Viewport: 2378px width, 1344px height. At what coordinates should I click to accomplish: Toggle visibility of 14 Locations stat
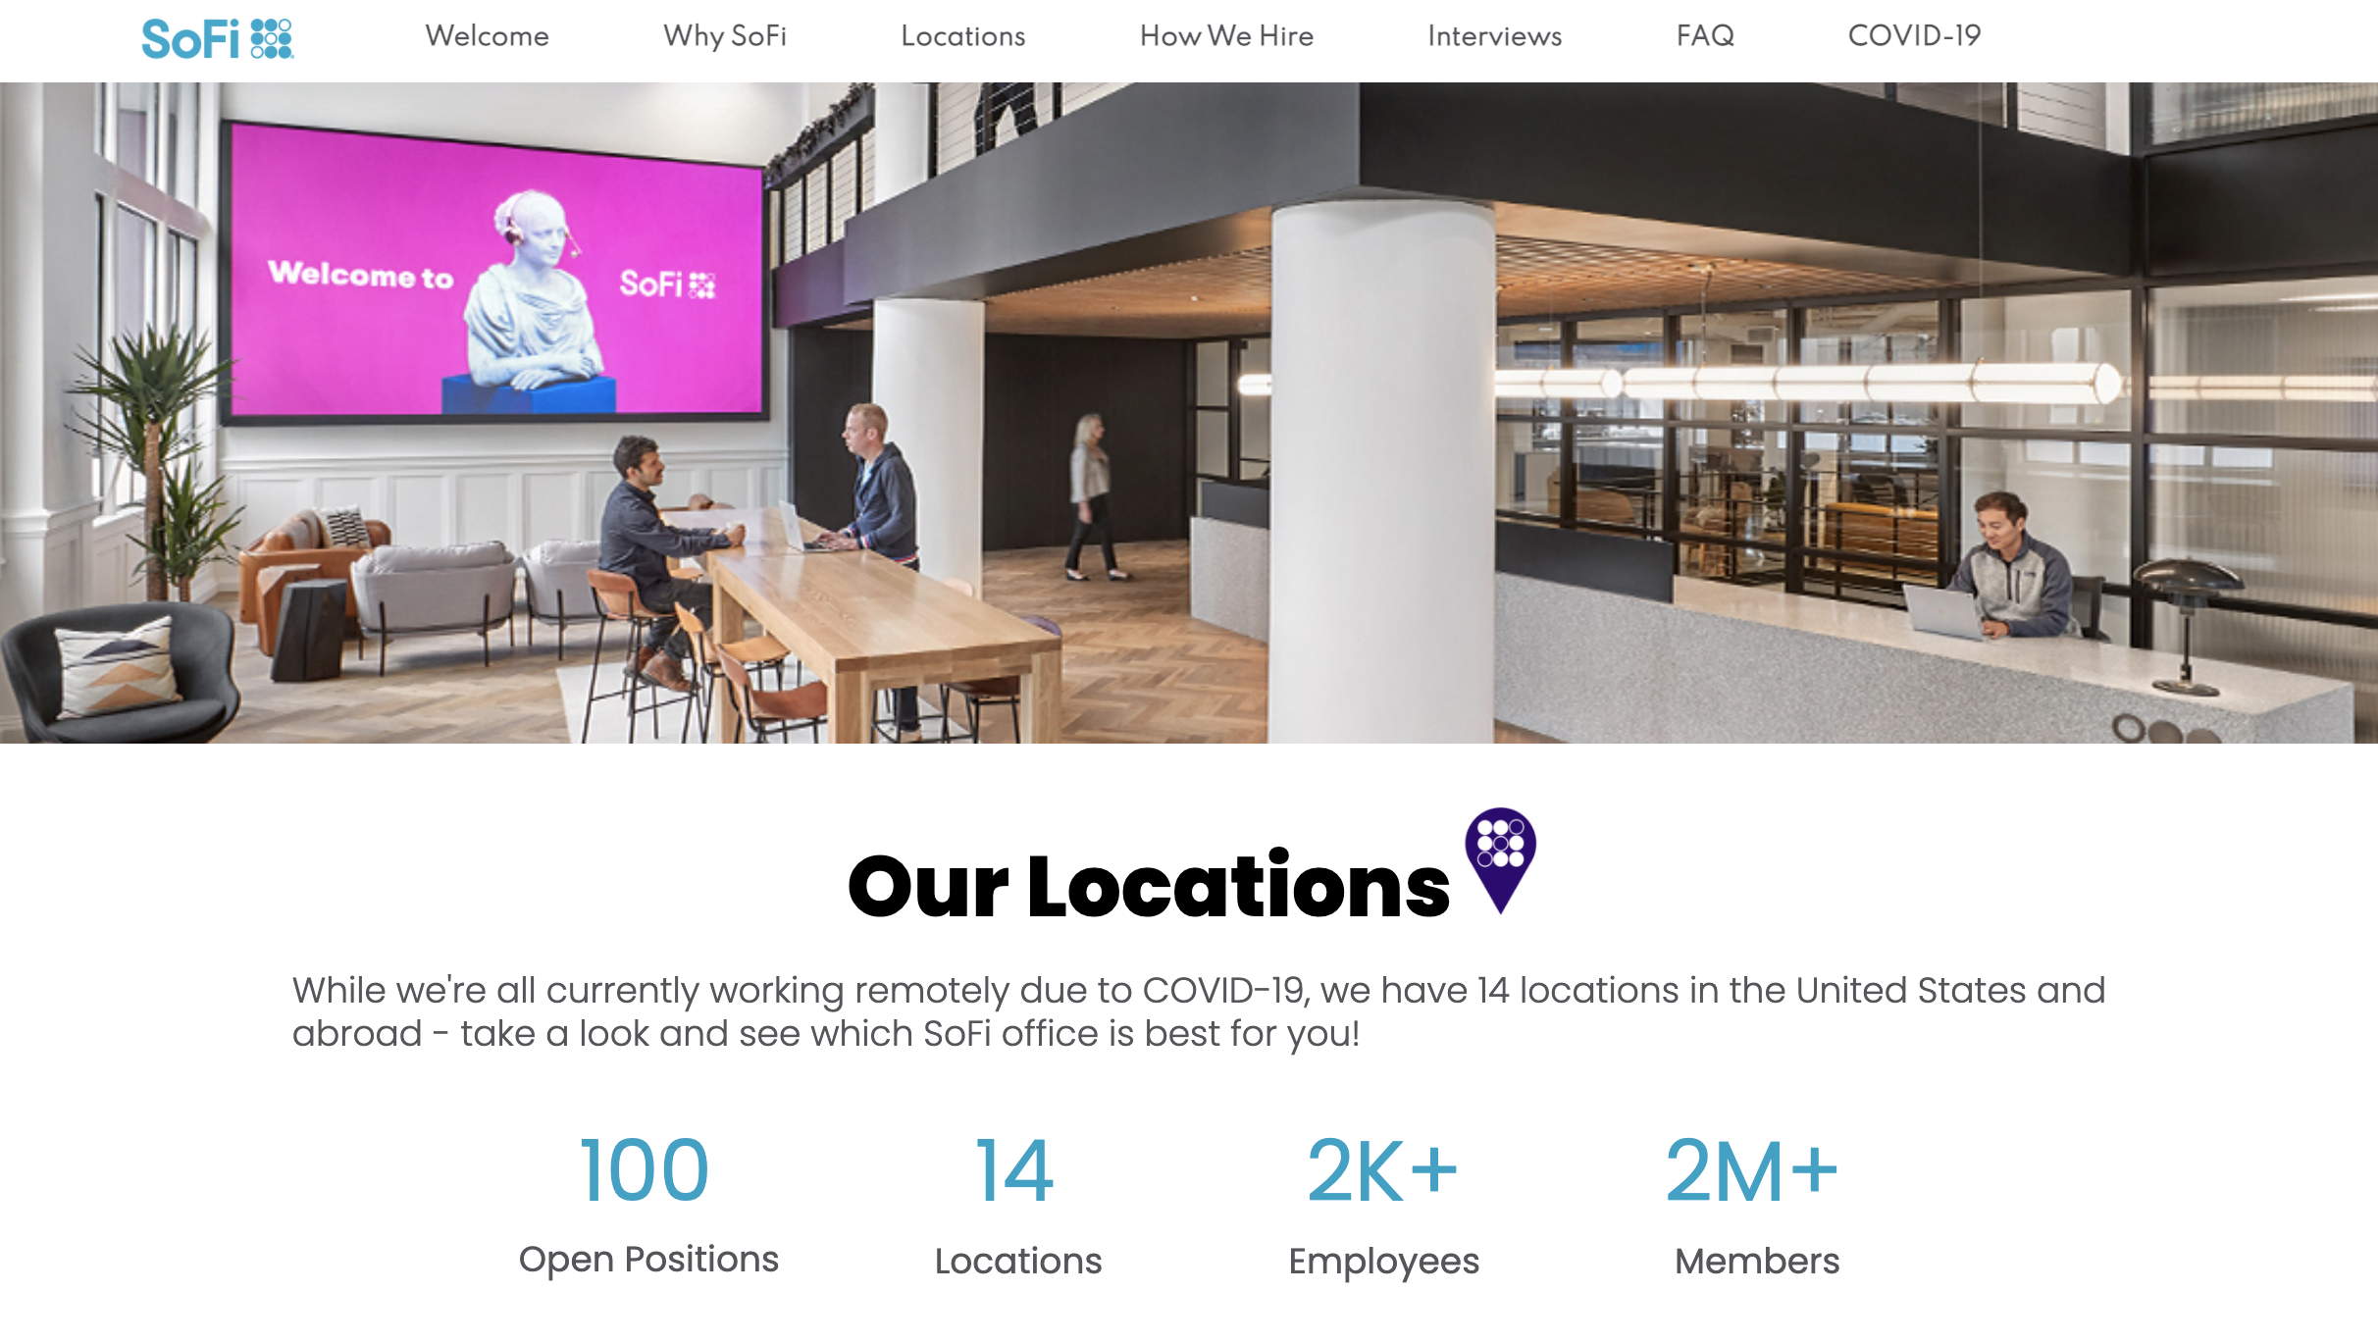(x=1014, y=1204)
